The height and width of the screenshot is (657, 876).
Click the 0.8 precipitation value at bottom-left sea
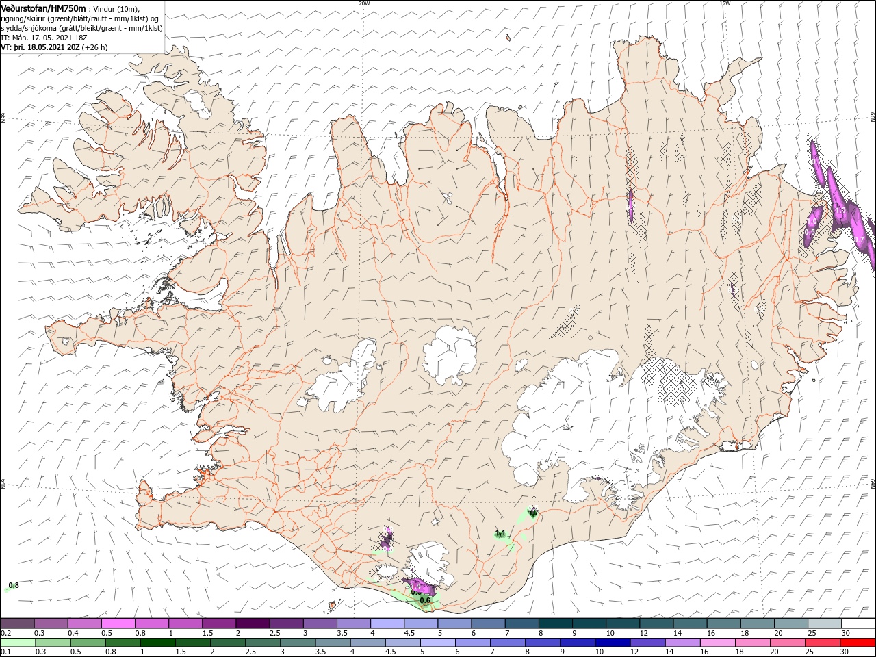tap(14, 585)
